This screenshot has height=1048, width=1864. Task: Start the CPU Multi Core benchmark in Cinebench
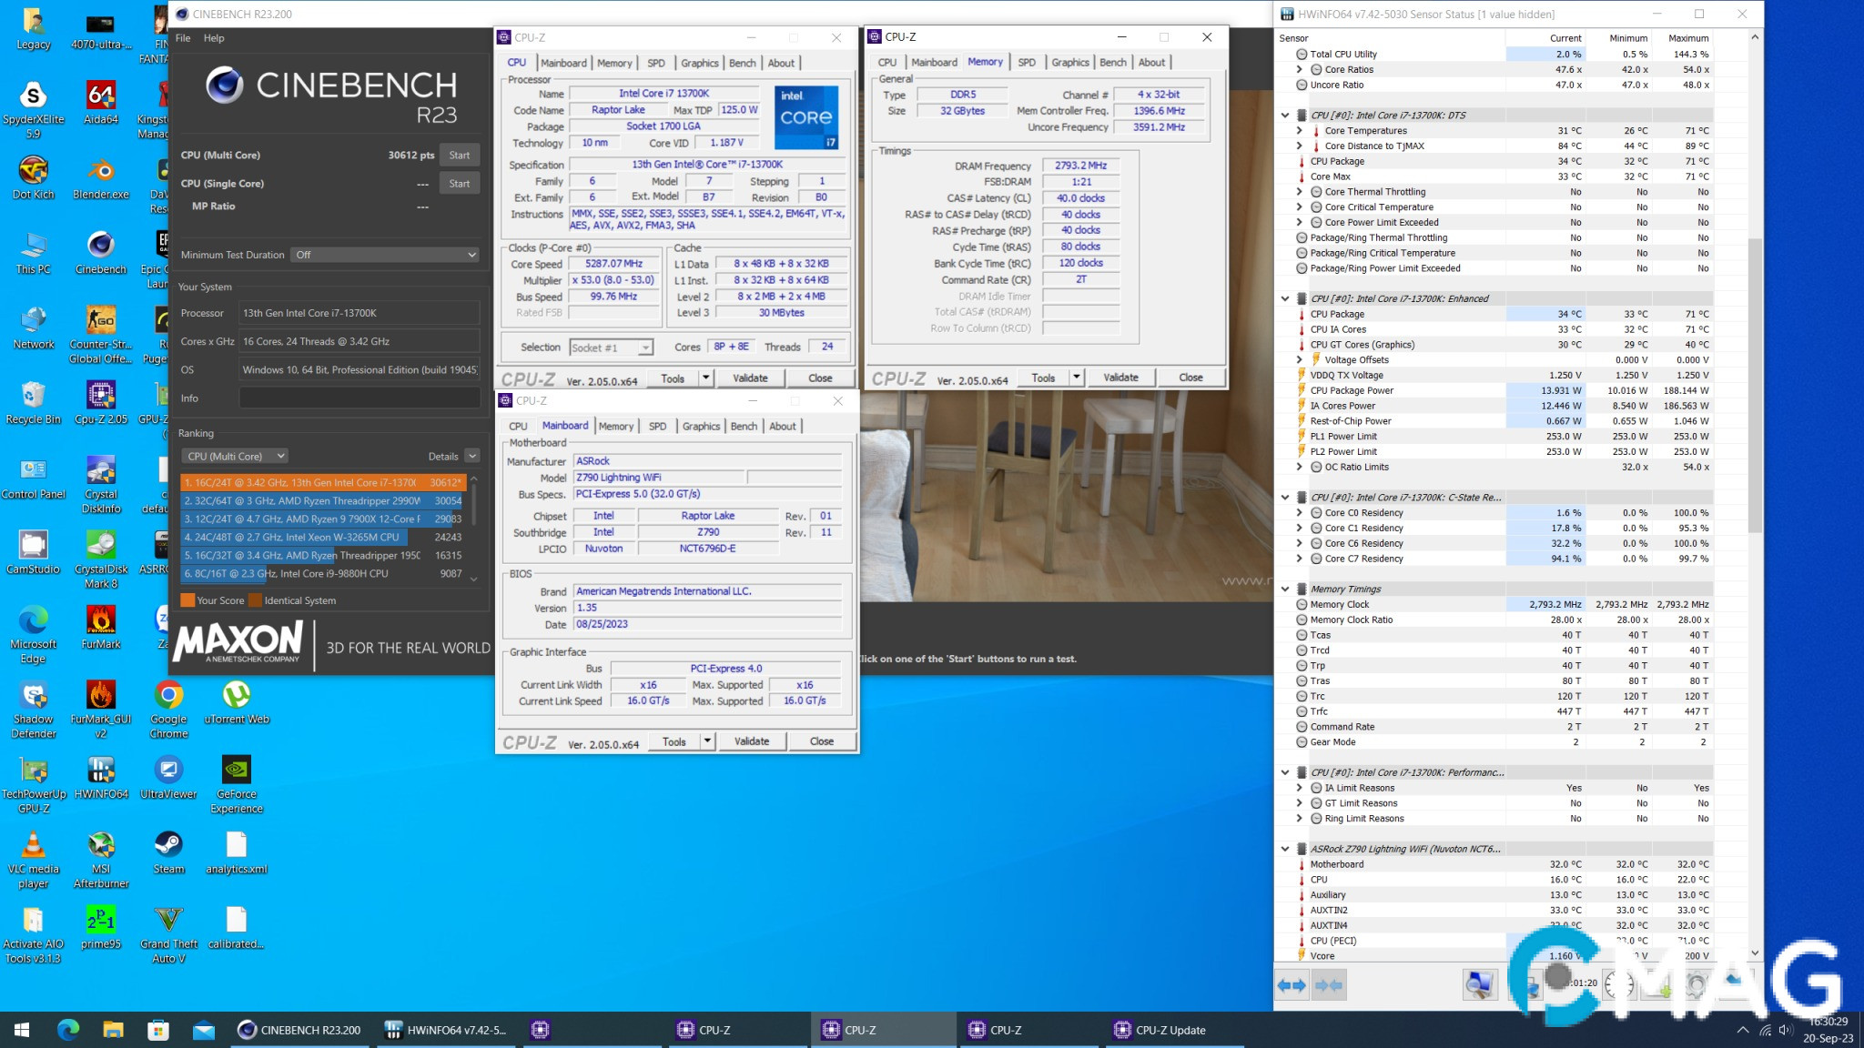(x=460, y=155)
